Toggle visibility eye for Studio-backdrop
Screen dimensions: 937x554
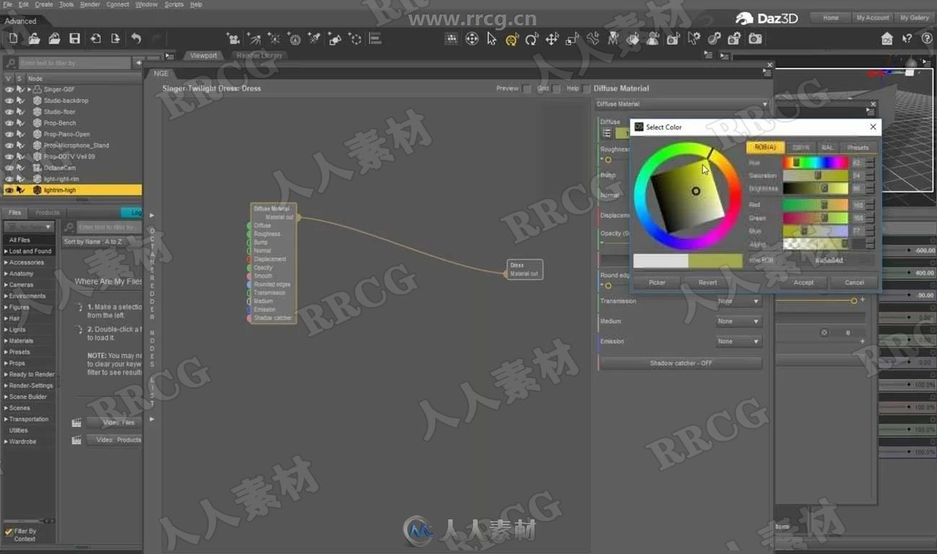click(9, 101)
